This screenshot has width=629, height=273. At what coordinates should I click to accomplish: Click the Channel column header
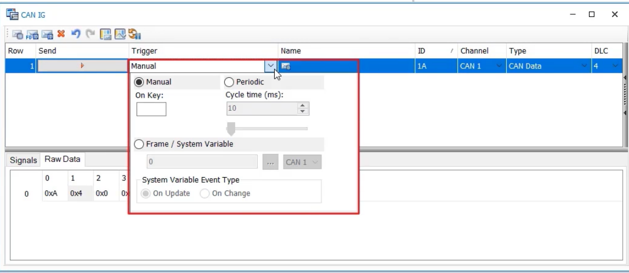(482, 51)
